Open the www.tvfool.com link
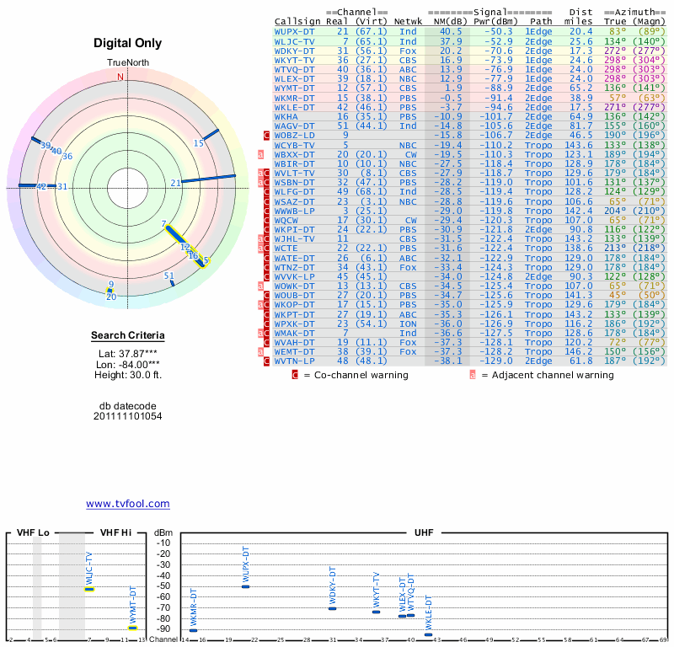The width and height of the screenshot is (674, 647). point(128,504)
